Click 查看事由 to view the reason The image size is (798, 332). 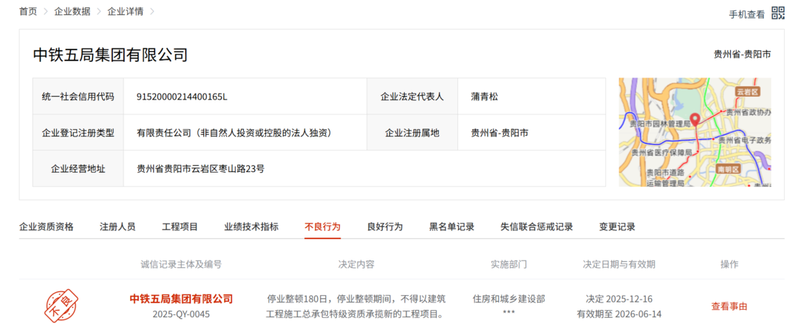729,306
